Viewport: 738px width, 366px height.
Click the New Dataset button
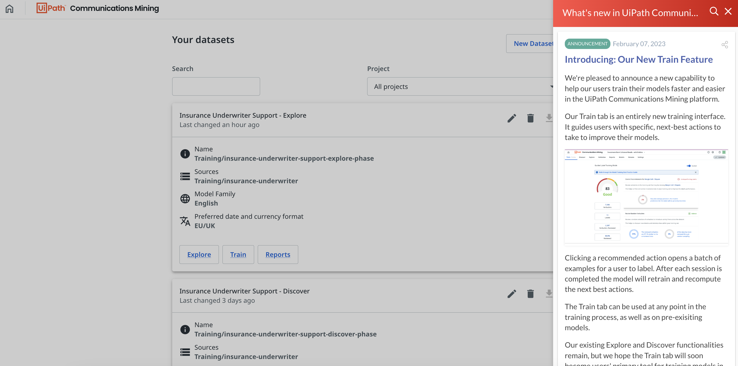pyautogui.click(x=533, y=43)
